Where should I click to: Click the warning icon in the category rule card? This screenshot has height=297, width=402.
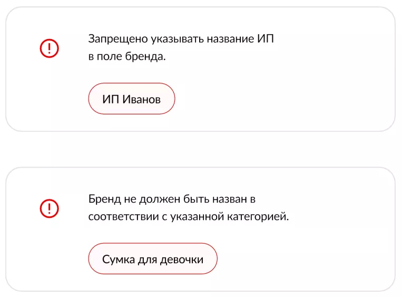[x=50, y=208]
